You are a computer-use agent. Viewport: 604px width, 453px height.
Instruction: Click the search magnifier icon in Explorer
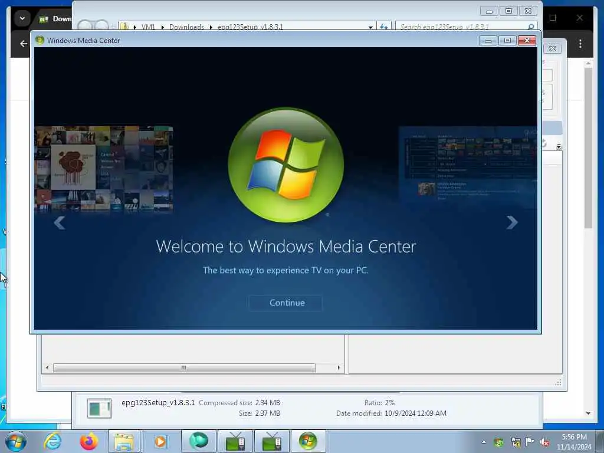[x=531, y=27]
